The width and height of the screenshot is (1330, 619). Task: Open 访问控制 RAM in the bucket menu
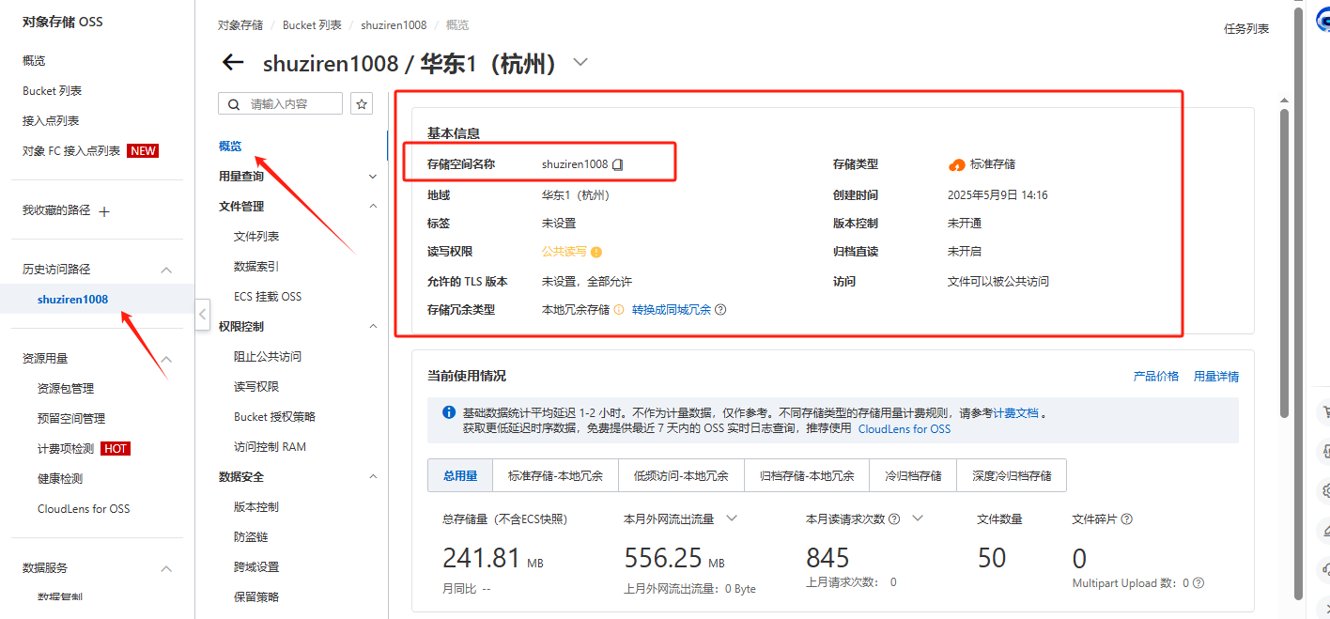271,447
